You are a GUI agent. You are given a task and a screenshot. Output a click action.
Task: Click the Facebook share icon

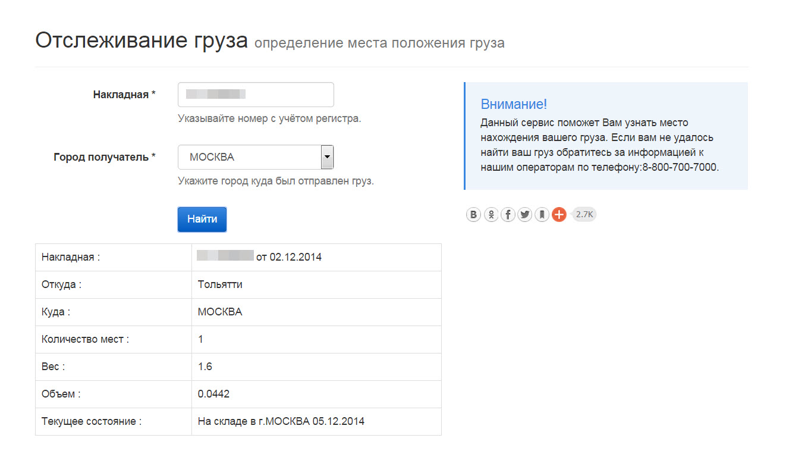coord(508,215)
